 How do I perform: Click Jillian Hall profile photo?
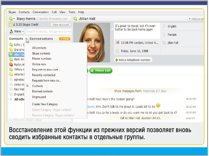pos(92,42)
